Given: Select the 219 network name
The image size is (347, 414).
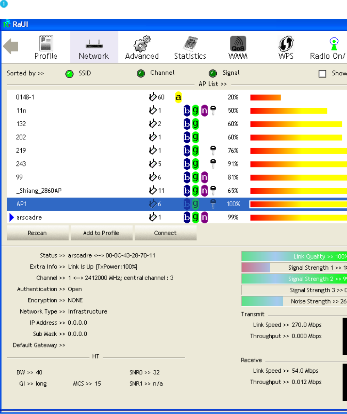Looking at the screenshot, I should 21,150.
